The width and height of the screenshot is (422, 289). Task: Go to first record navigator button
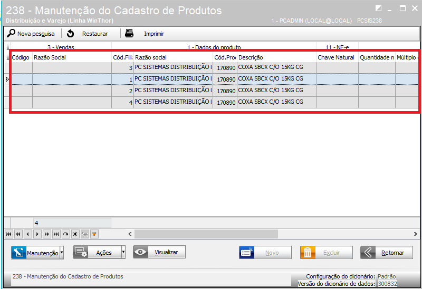tap(8, 234)
